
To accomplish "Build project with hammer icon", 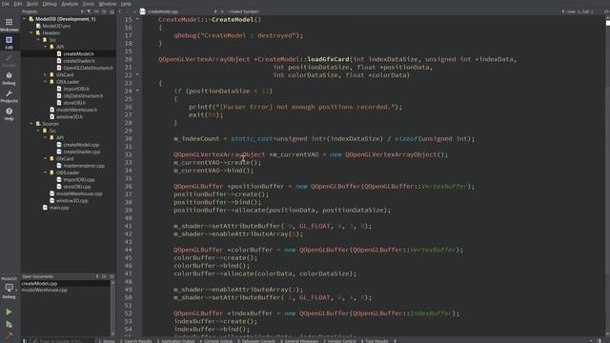I will click(x=9, y=335).
